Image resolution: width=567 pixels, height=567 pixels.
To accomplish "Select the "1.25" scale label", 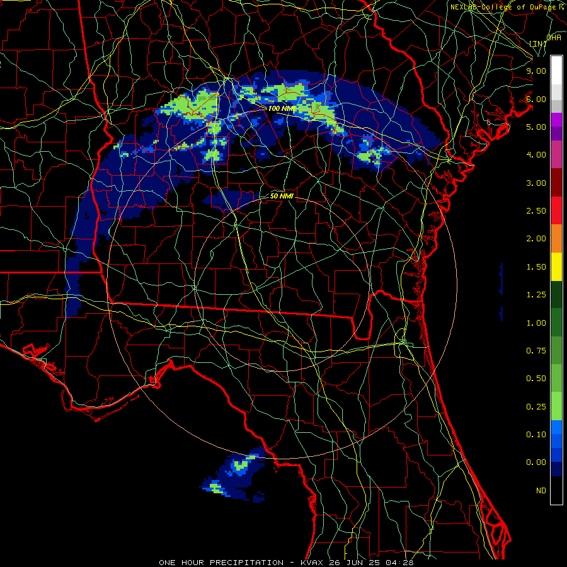I will coord(536,295).
